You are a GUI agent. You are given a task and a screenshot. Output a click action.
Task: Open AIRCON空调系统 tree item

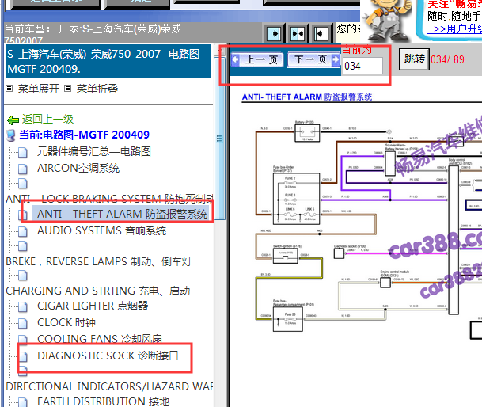pyautogui.click(x=78, y=168)
